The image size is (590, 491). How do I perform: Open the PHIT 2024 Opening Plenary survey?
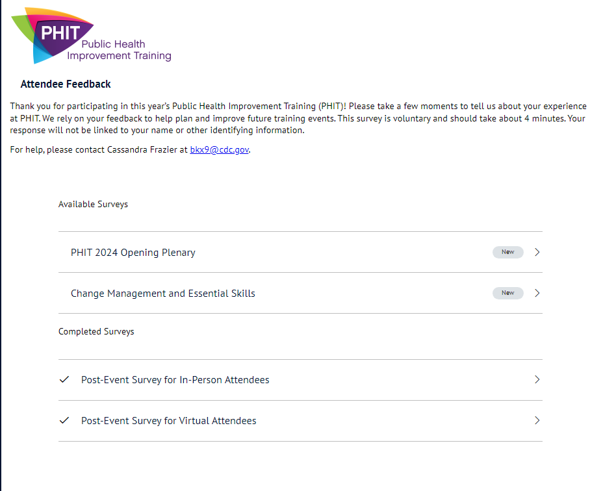[x=133, y=253]
